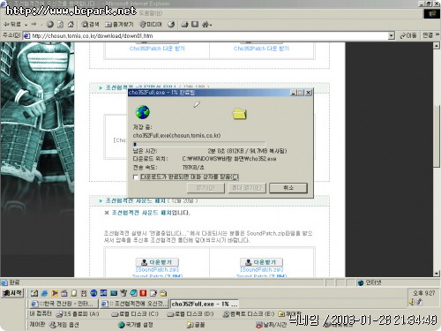
Task: Refresh the page with the toolbar icon
Action: pos(60,25)
